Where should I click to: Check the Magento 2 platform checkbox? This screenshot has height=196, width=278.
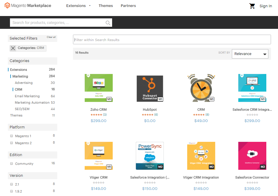coord(11,143)
